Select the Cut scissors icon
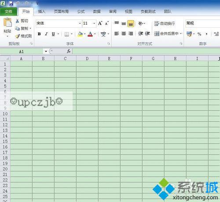This screenshot has width=220, height=202. point(17,21)
